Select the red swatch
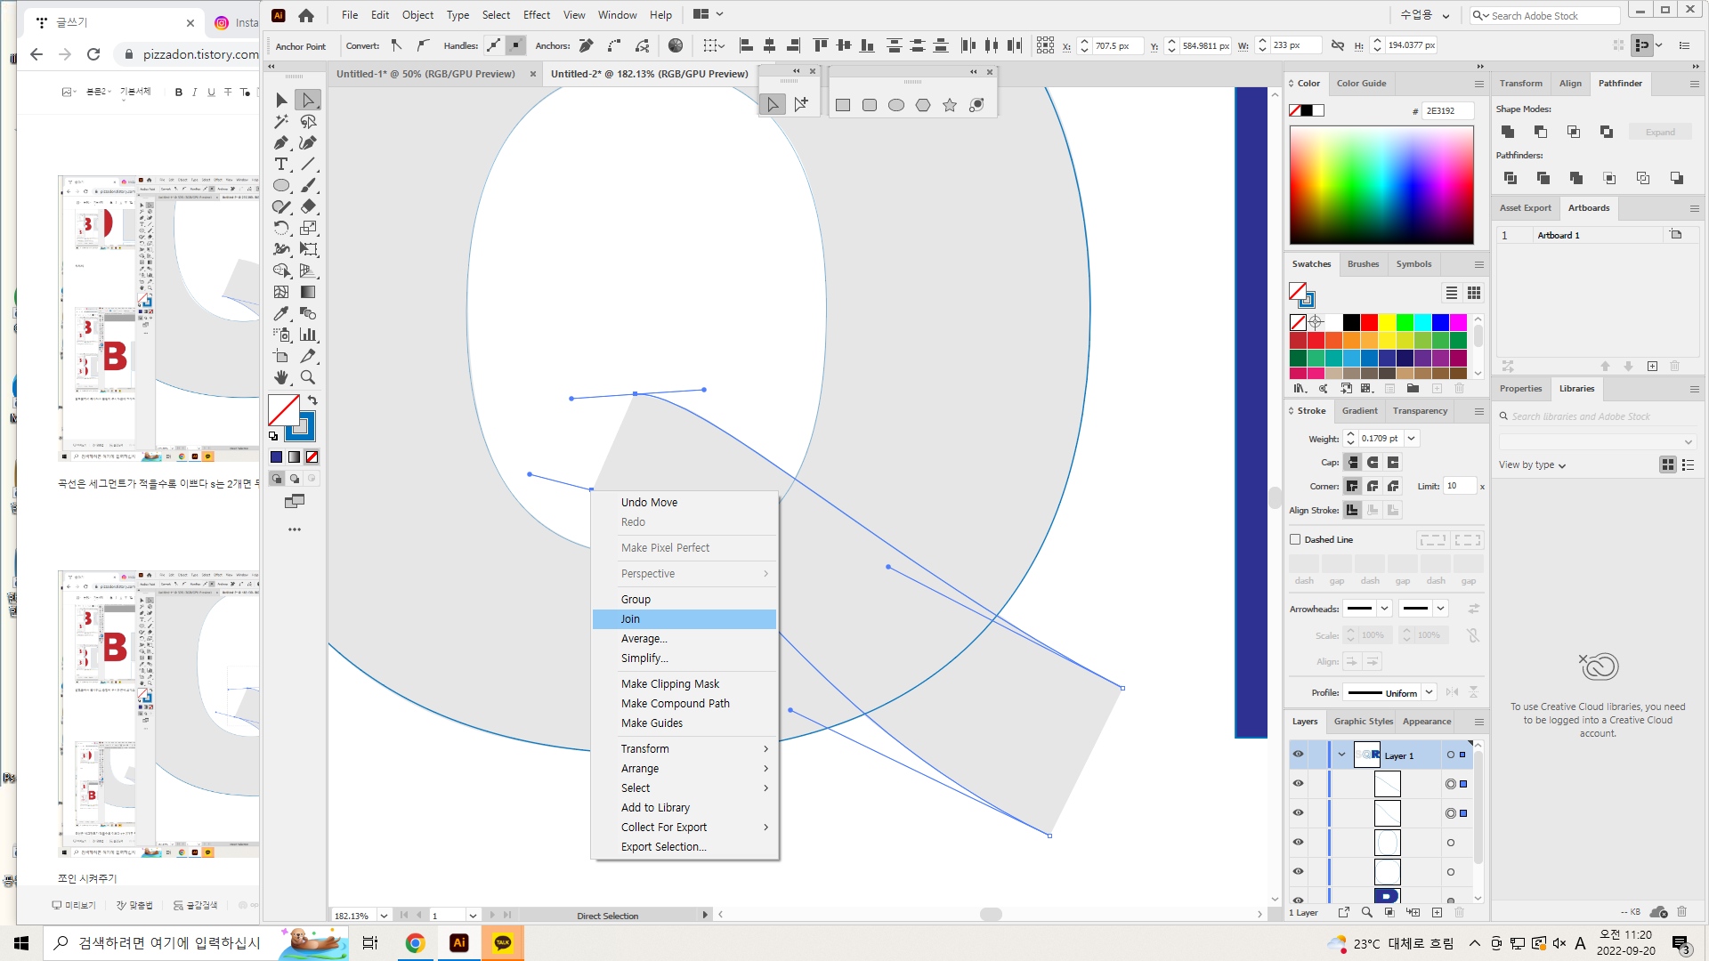The width and height of the screenshot is (1709, 961). [x=1369, y=322]
